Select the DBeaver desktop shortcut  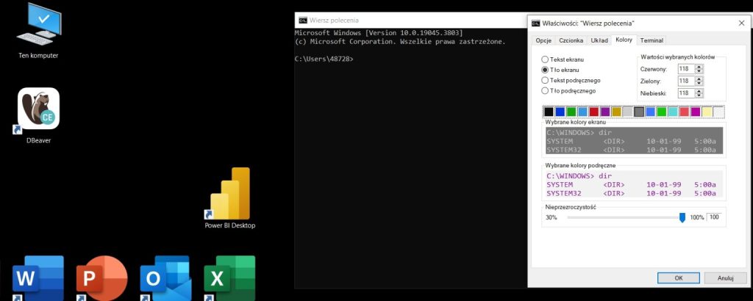pyautogui.click(x=38, y=115)
